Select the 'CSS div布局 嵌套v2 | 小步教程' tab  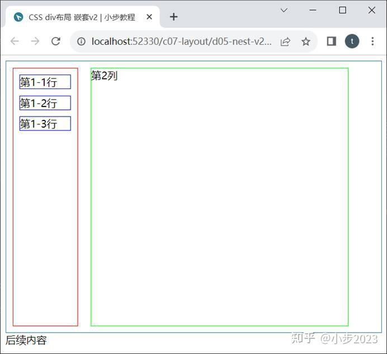click(83, 17)
